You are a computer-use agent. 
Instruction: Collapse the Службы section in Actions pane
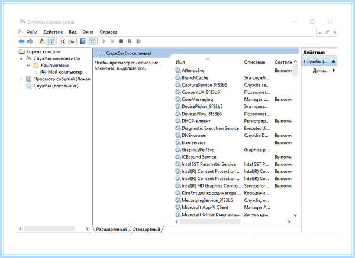333,61
